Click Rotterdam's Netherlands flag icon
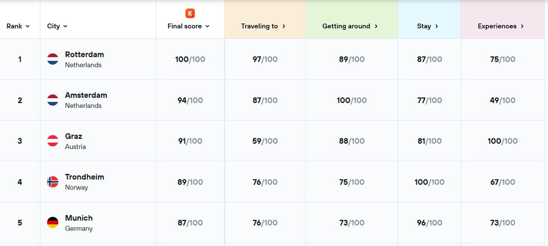Screen dimensions: 548x246 pyautogui.click(x=53, y=59)
